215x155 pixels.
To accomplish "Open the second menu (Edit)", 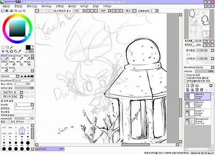I will (x=18, y=6).
